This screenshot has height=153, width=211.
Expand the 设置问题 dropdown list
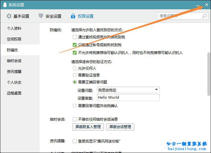[156, 90]
